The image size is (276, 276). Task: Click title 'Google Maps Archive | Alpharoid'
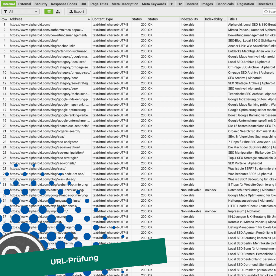(x=251, y=57)
